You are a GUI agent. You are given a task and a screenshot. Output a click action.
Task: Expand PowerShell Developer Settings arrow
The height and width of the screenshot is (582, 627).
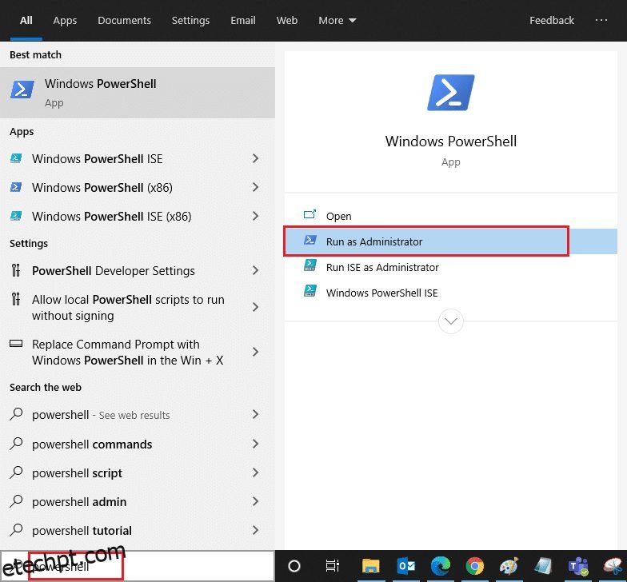click(256, 270)
